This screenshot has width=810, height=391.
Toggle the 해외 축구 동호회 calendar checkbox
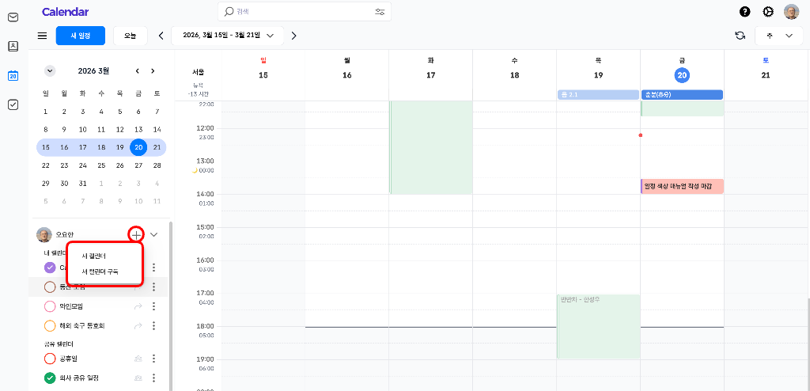50,325
